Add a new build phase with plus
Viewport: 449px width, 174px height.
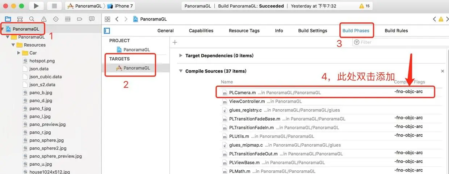pyautogui.click(x=175, y=42)
